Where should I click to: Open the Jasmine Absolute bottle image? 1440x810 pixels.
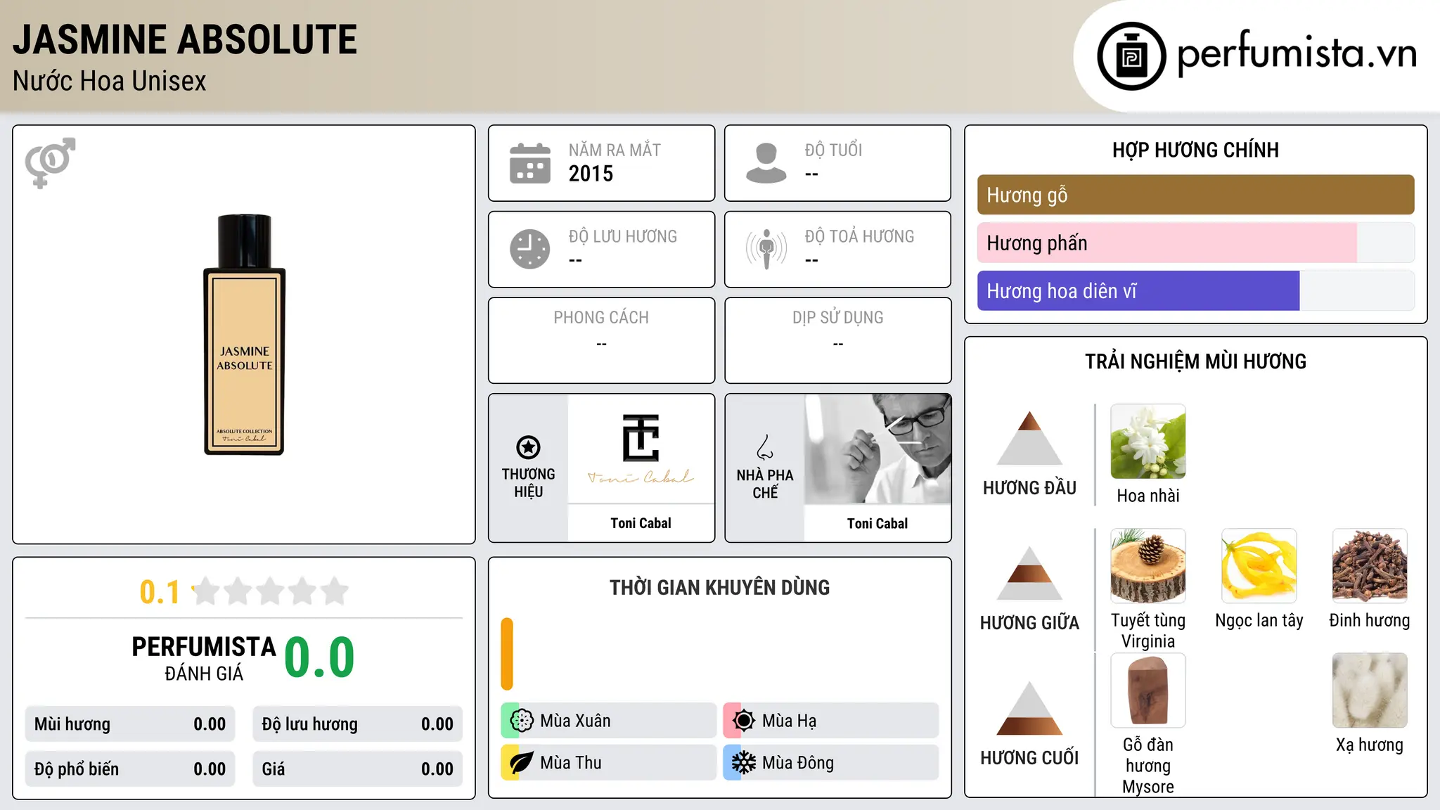(244, 335)
